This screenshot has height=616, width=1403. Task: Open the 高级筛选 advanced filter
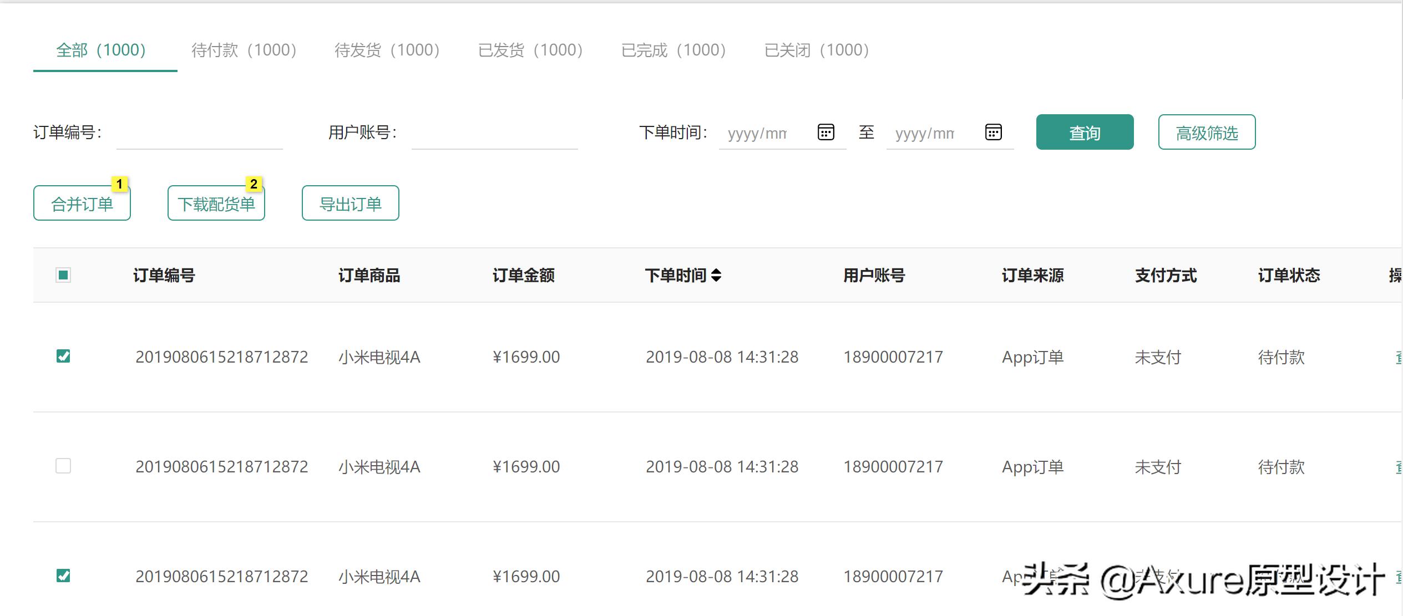coord(1207,132)
